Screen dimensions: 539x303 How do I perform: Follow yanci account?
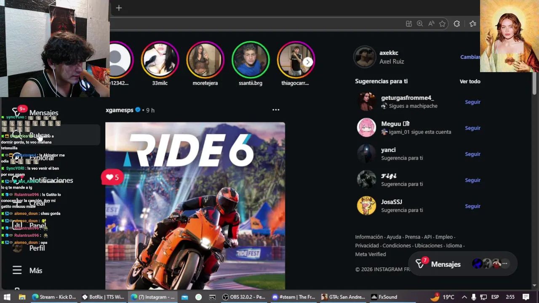point(472,154)
